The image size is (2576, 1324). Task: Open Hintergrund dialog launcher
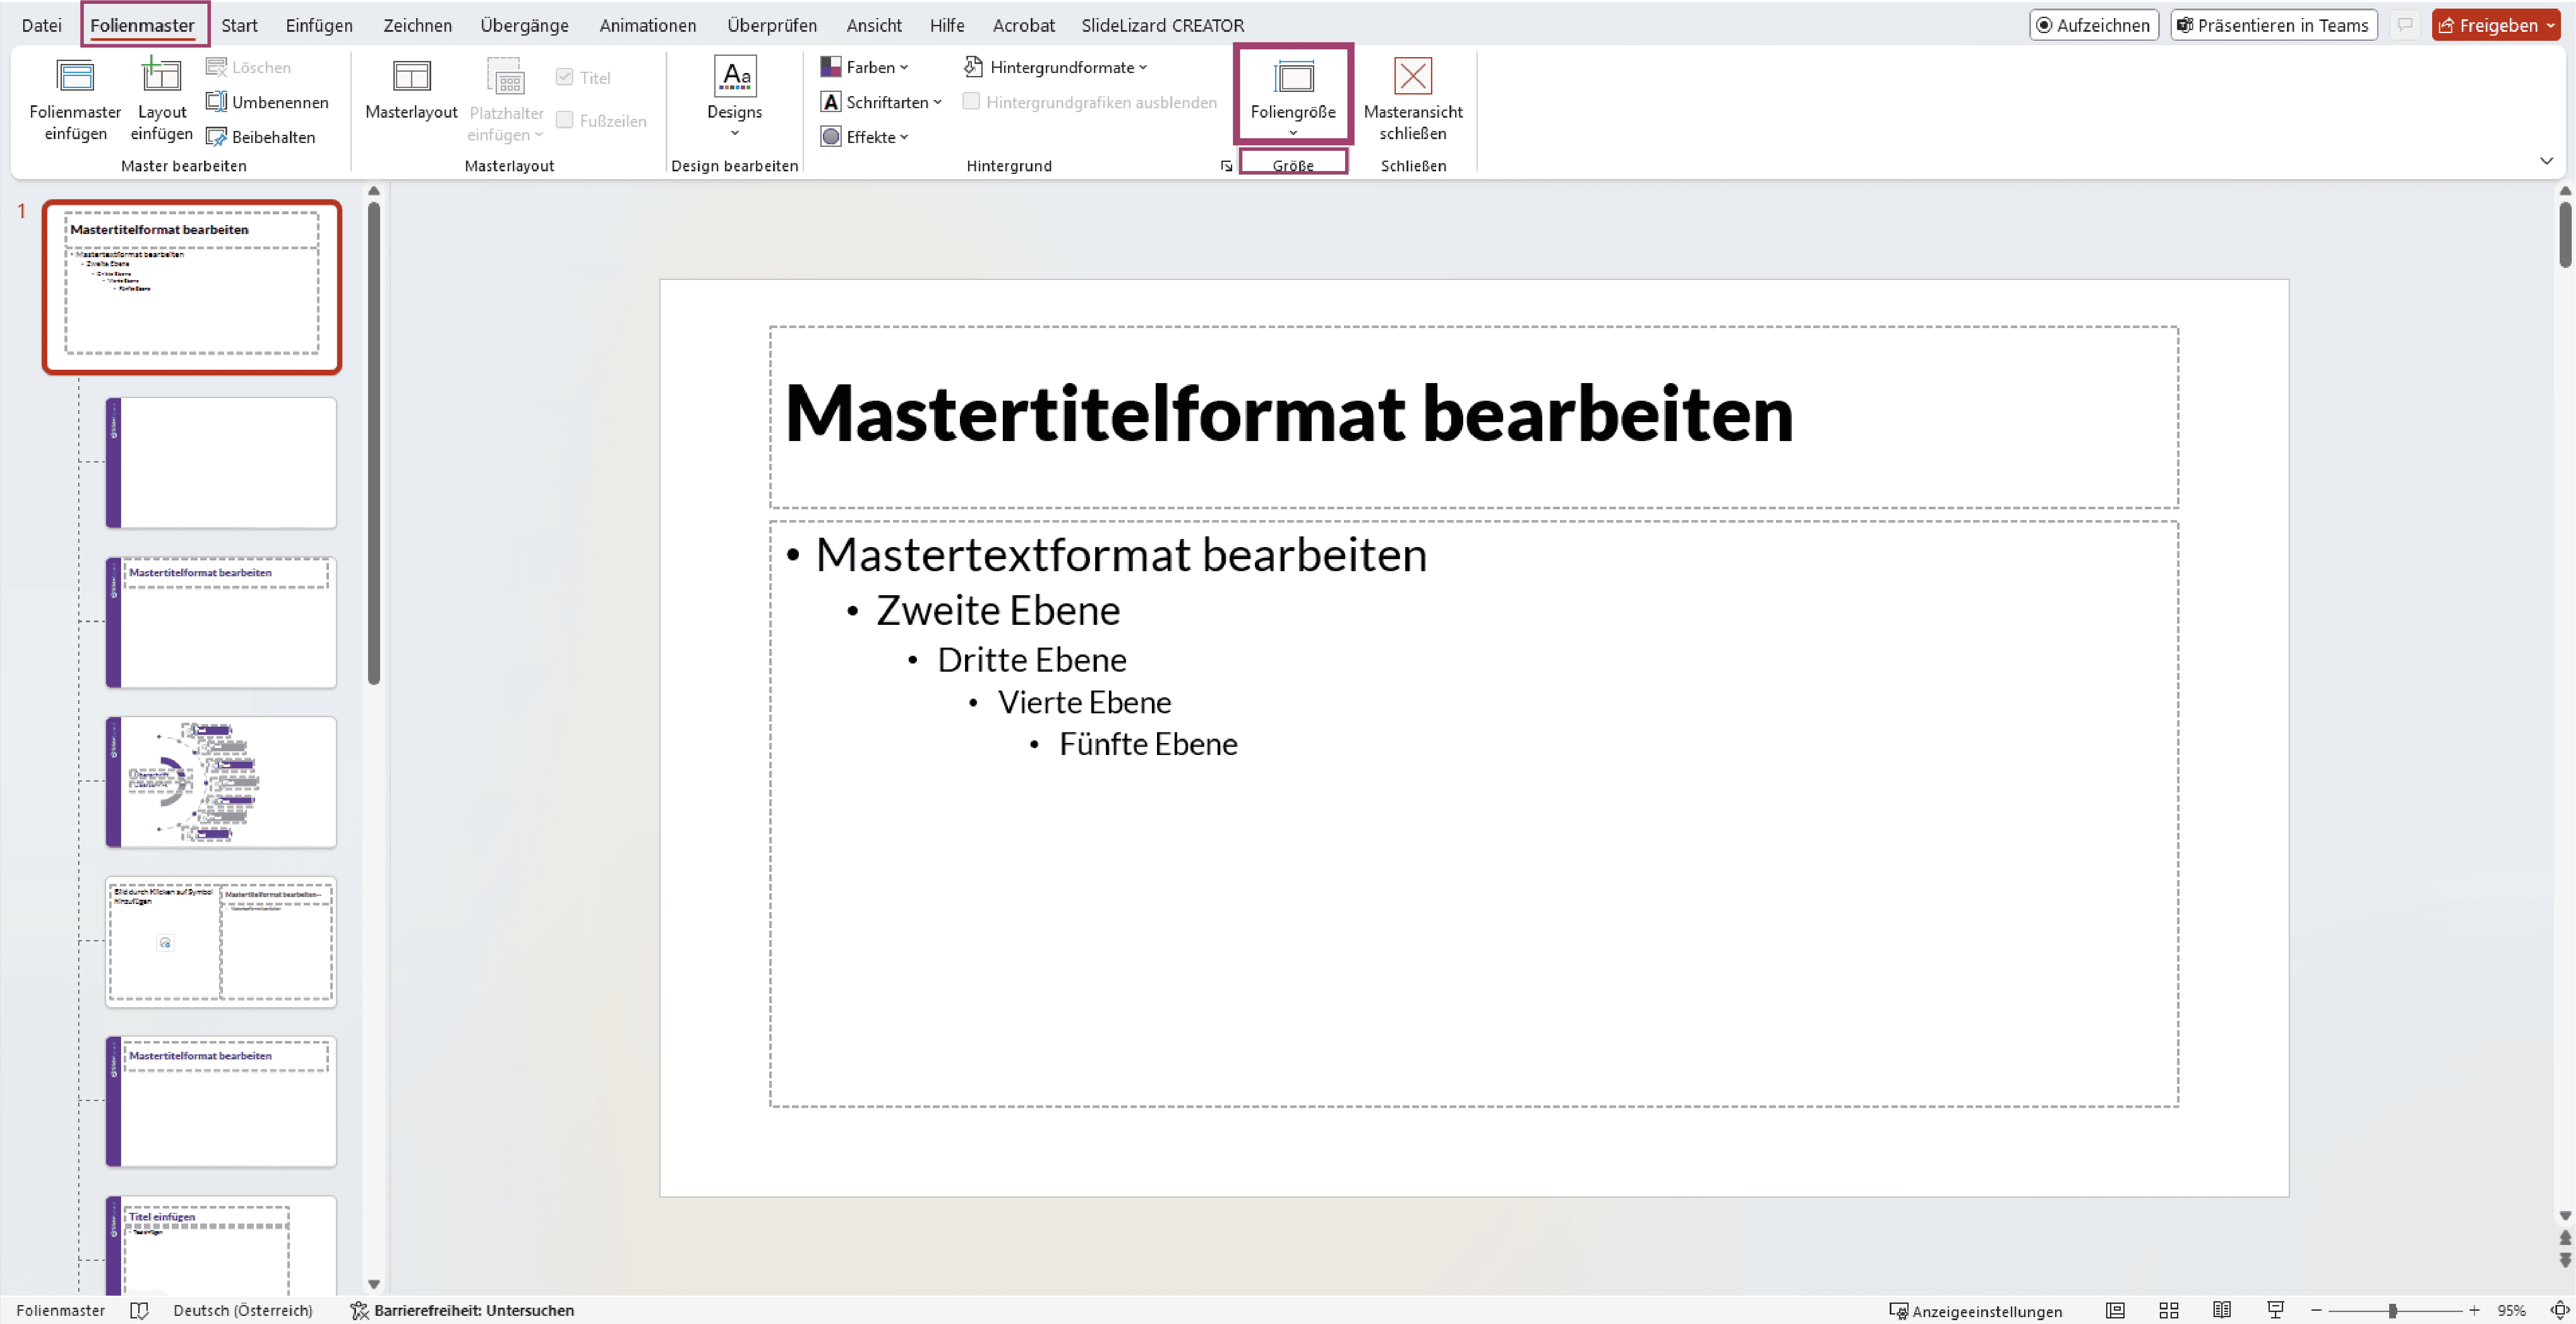tap(1226, 166)
